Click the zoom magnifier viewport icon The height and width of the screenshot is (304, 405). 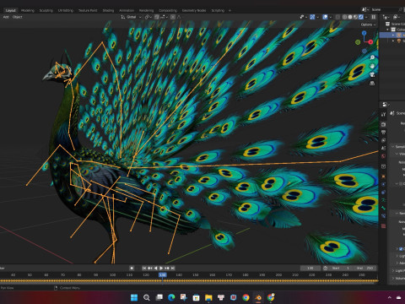(x=372, y=57)
